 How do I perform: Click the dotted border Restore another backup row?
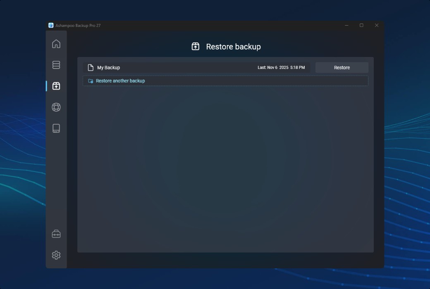[225, 81]
